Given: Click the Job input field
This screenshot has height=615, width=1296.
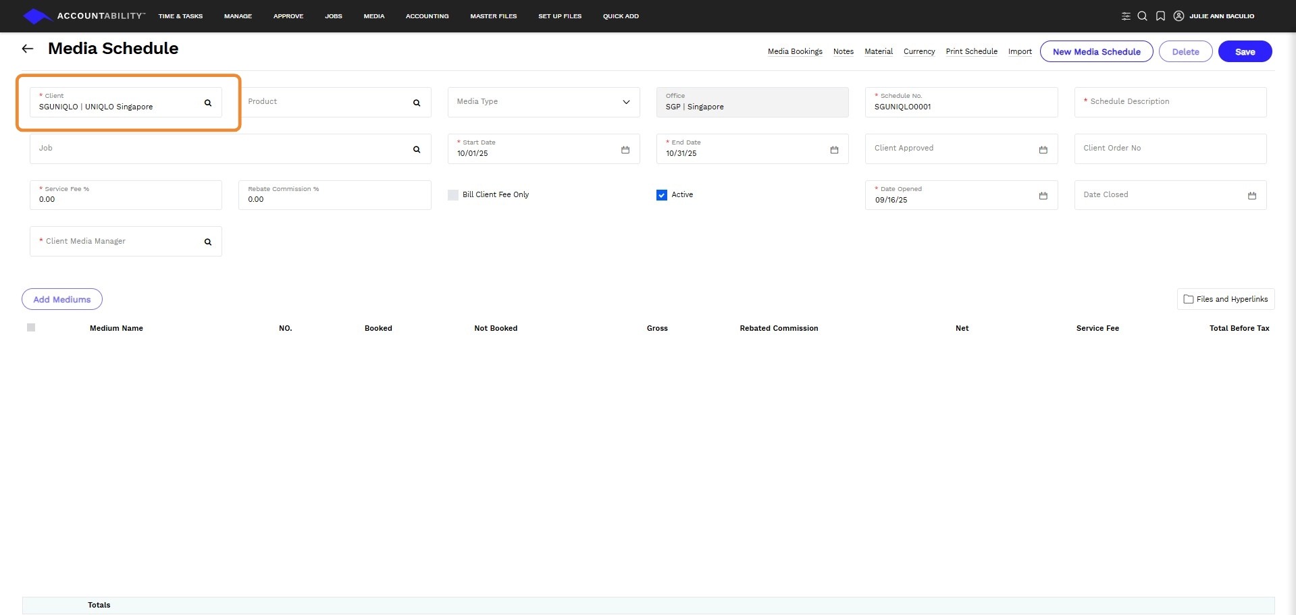Looking at the screenshot, I should point(230,149).
